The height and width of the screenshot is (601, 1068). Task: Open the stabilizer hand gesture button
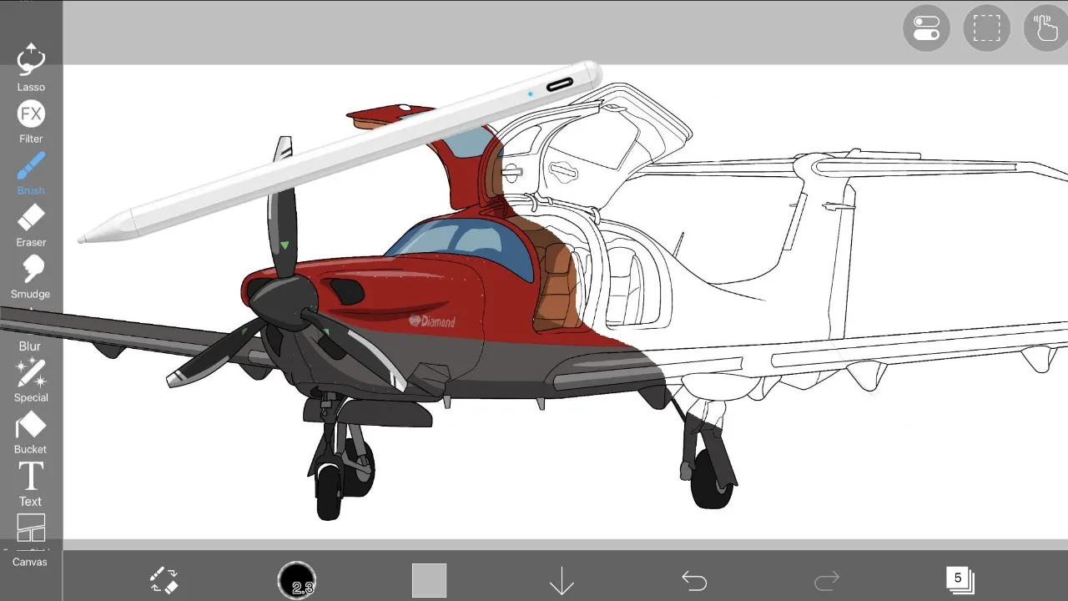click(x=1046, y=28)
